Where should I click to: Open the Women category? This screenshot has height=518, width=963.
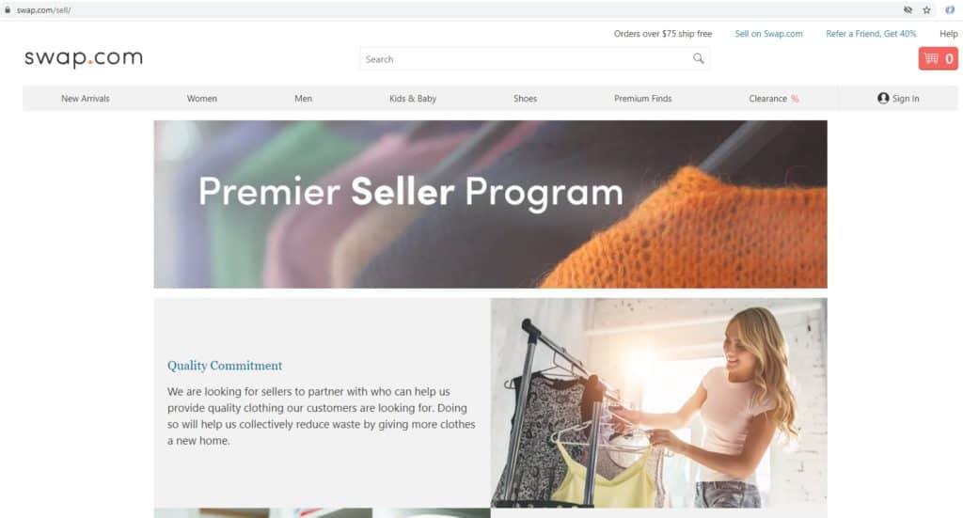pyautogui.click(x=202, y=98)
